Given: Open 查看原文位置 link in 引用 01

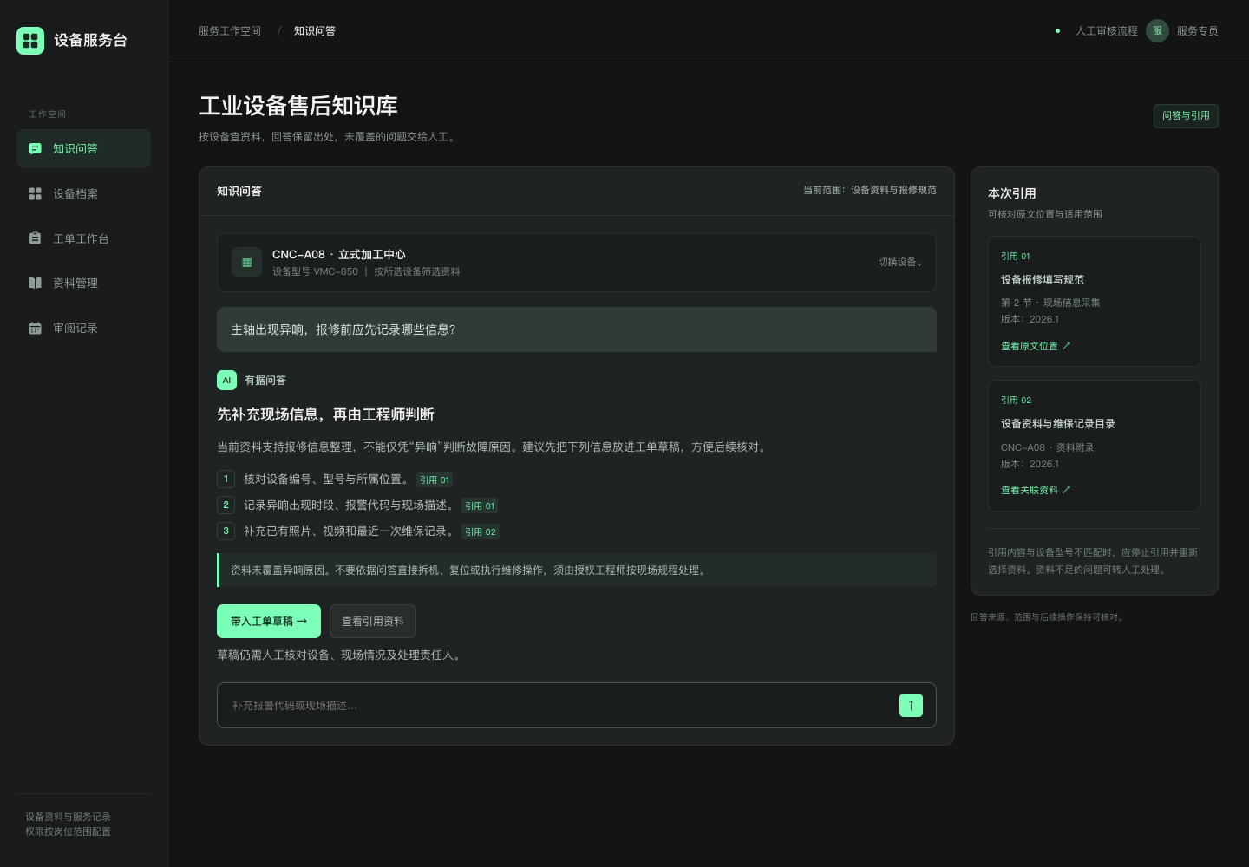Looking at the screenshot, I should click(1036, 346).
